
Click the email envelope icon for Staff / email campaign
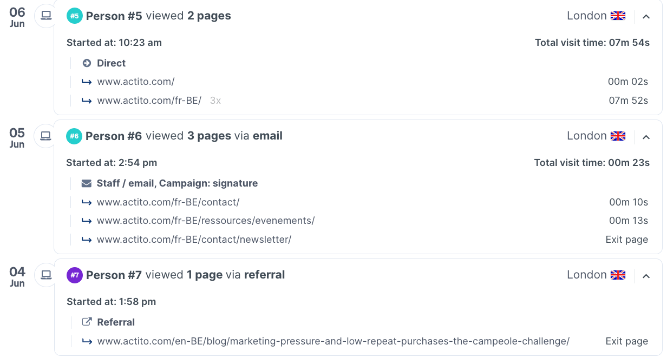tap(87, 183)
